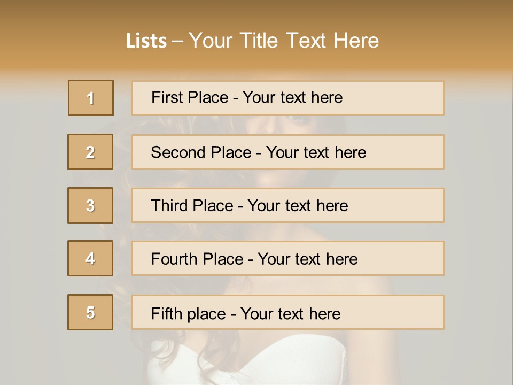Click the numbered box labeled 3

coord(90,205)
